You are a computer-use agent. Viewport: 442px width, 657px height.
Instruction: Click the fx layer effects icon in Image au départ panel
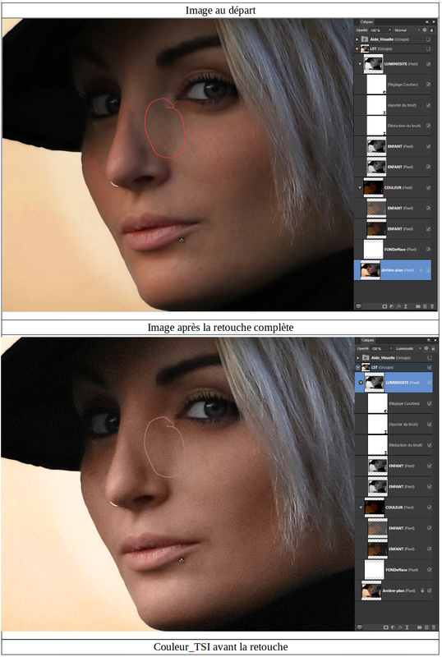click(398, 306)
